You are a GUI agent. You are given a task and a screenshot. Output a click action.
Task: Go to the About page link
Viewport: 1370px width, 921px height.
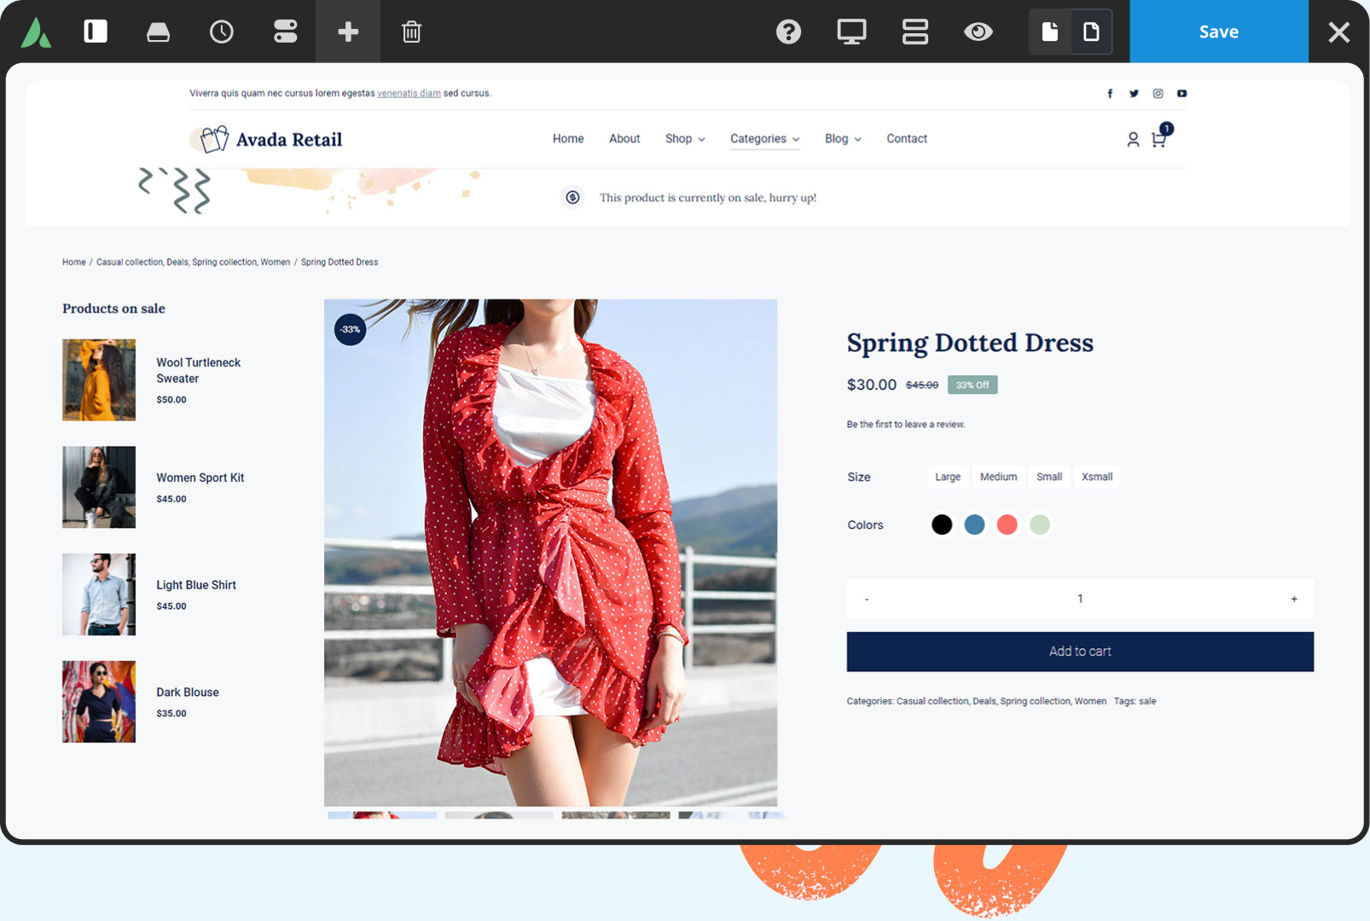click(624, 138)
